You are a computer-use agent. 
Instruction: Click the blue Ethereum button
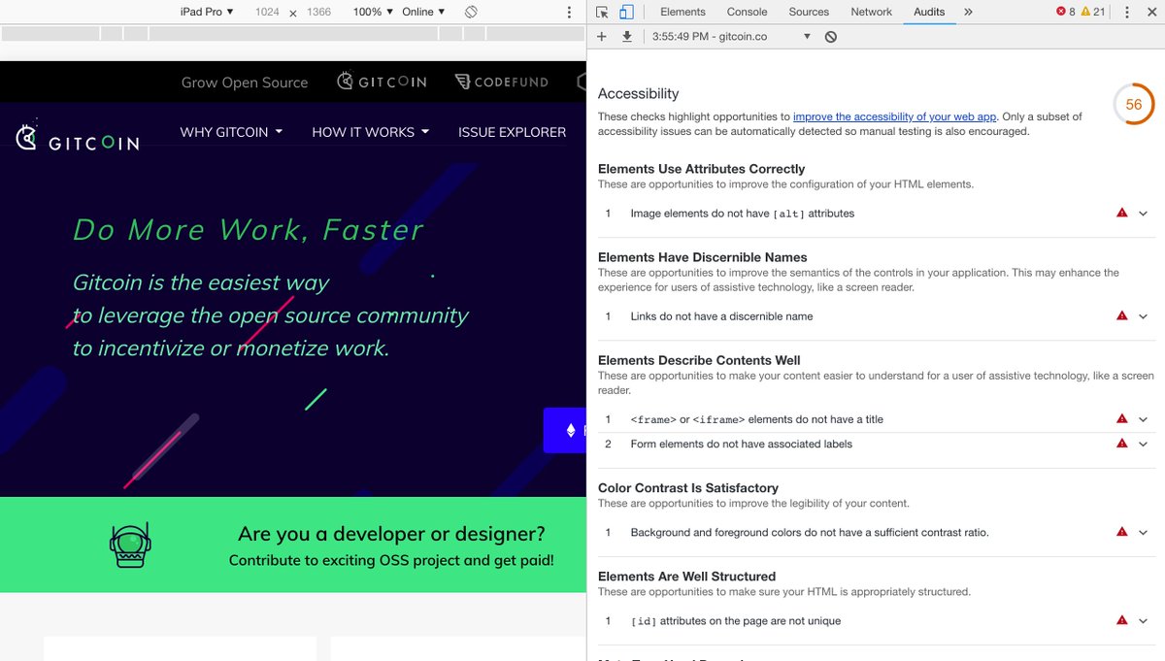[x=564, y=430]
